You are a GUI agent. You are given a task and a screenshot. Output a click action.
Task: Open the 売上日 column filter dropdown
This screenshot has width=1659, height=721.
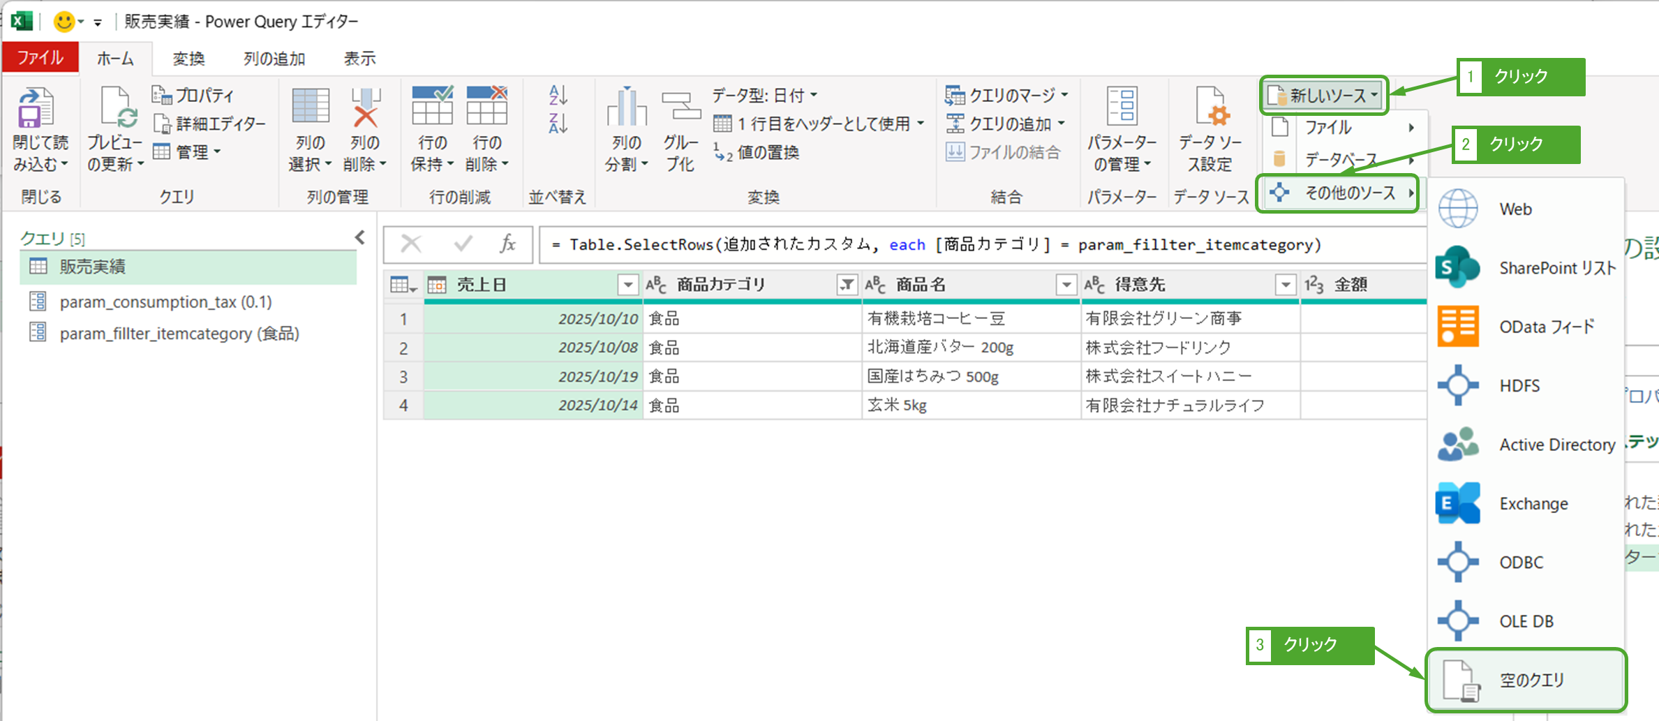click(x=627, y=285)
